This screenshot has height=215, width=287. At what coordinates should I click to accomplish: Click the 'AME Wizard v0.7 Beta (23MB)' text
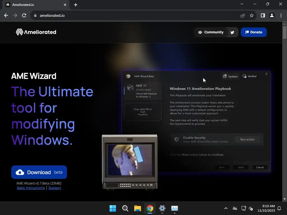39,183
